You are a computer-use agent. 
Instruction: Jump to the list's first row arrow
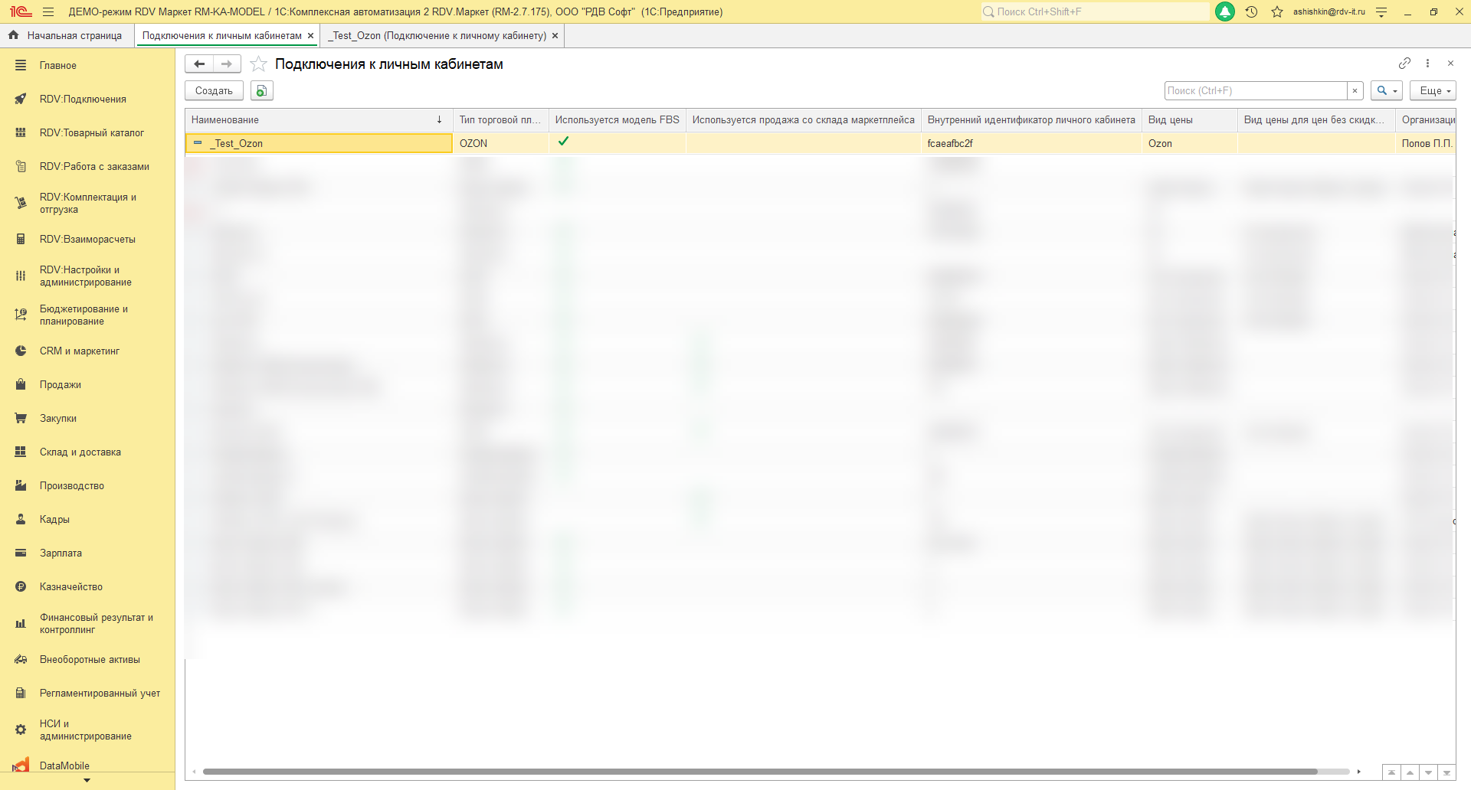[1391, 772]
